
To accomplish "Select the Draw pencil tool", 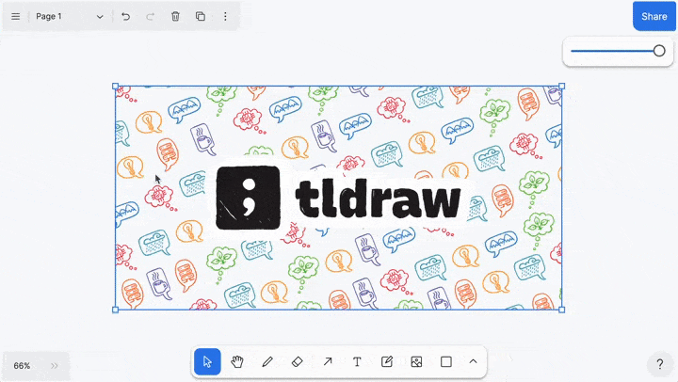I will click(267, 361).
